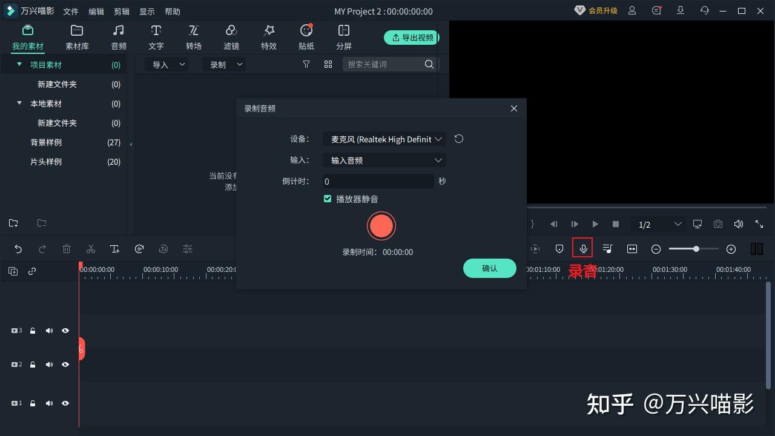
Task: Open the 显示 menu
Action: point(147,12)
